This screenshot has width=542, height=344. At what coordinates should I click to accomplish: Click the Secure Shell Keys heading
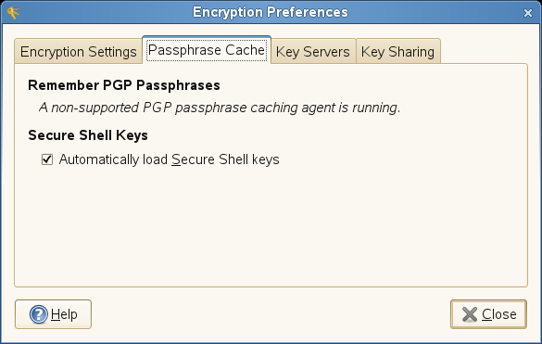tap(88, 135)
